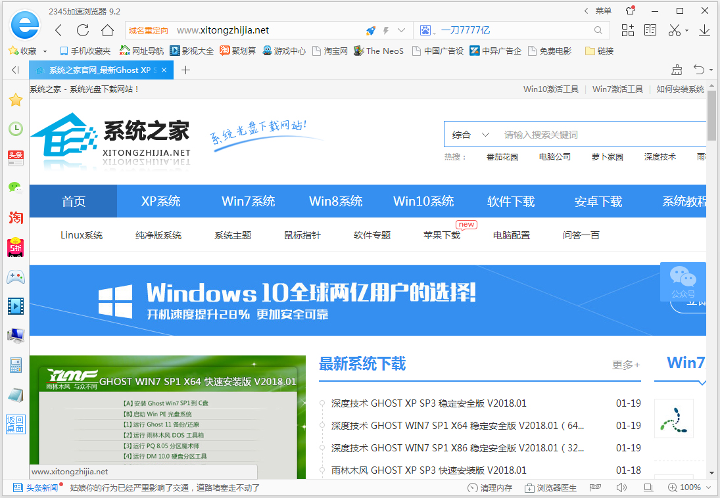Screen dimensions: 720x498
Task: Open the 纯净版系统 link
Action: tap(158, 235)
